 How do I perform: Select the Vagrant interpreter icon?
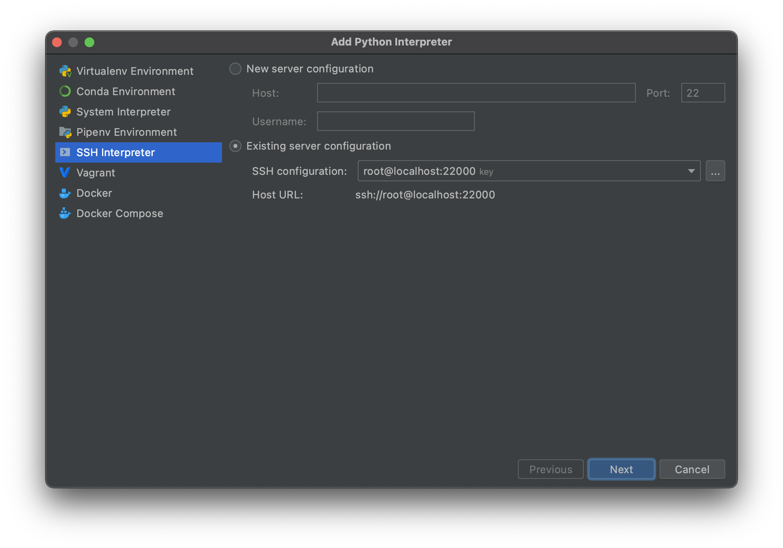coord(65,173)
